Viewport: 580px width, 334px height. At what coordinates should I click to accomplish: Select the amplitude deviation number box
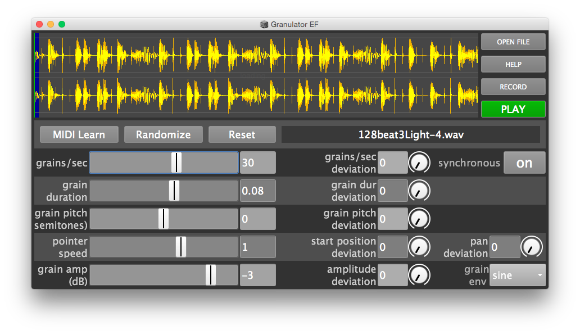[393, 275]
